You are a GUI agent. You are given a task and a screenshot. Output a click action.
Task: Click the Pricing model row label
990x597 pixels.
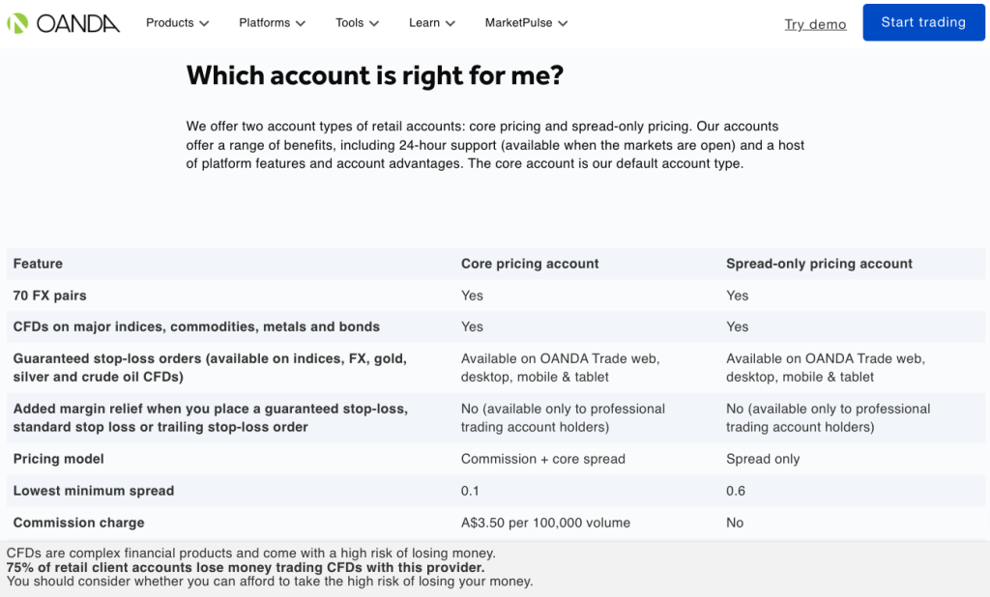click(59, 459)
